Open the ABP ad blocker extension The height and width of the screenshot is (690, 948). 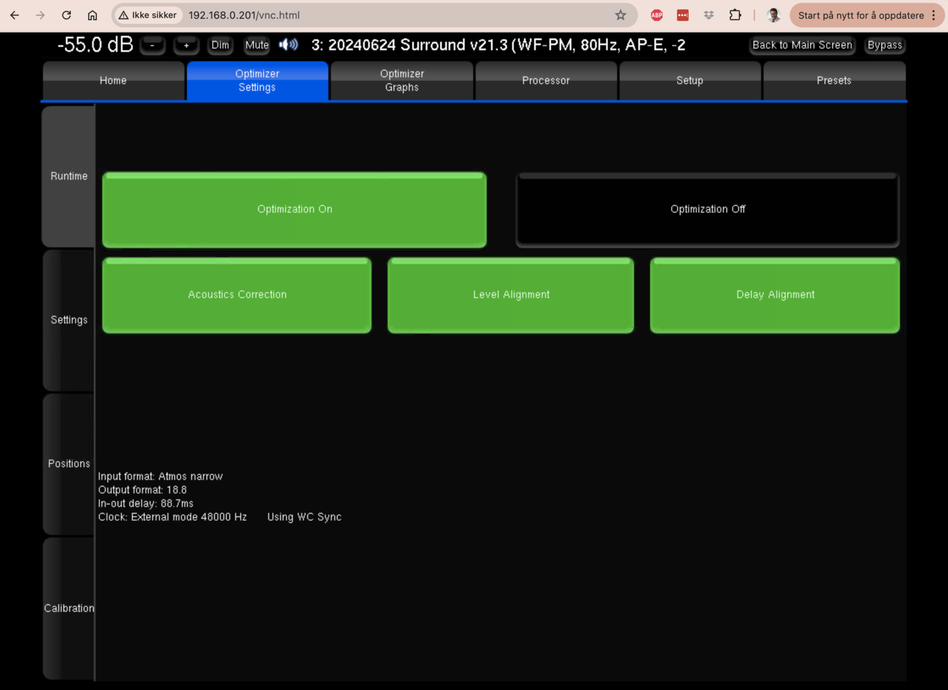[x=657, y=15]
